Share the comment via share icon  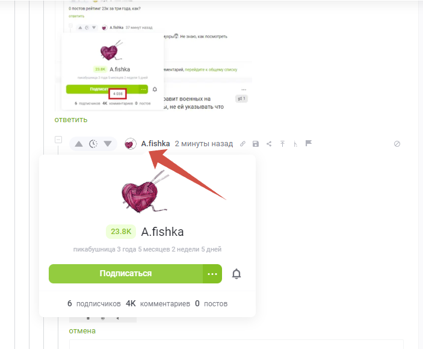click(x=269, y=144)
